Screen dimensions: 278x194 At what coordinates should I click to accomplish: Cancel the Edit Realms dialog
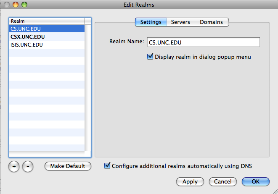(222, 181)
